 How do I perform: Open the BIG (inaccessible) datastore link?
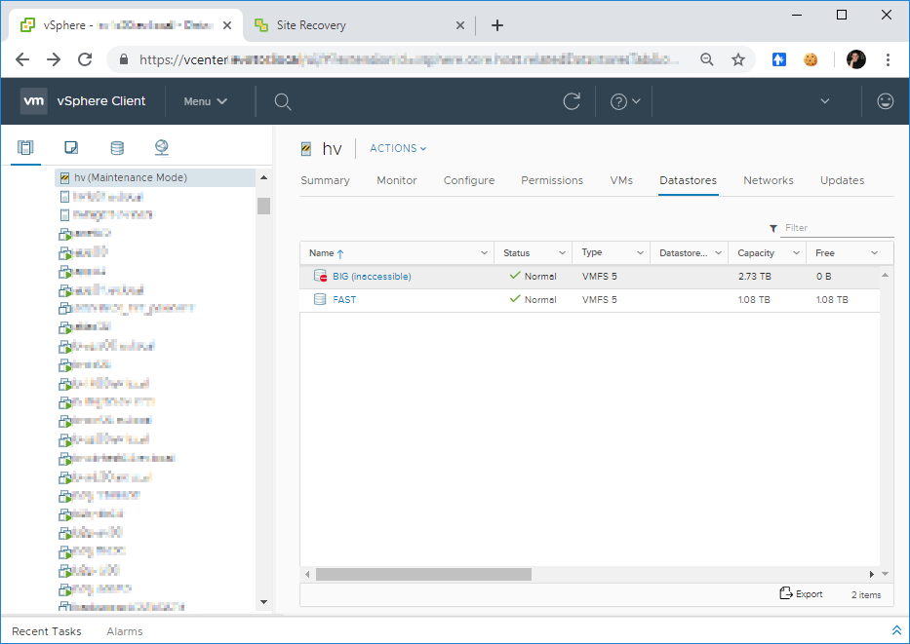(x=372, y=277)
